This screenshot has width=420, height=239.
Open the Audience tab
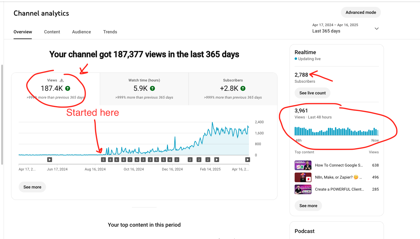click(x=81, y=32)
